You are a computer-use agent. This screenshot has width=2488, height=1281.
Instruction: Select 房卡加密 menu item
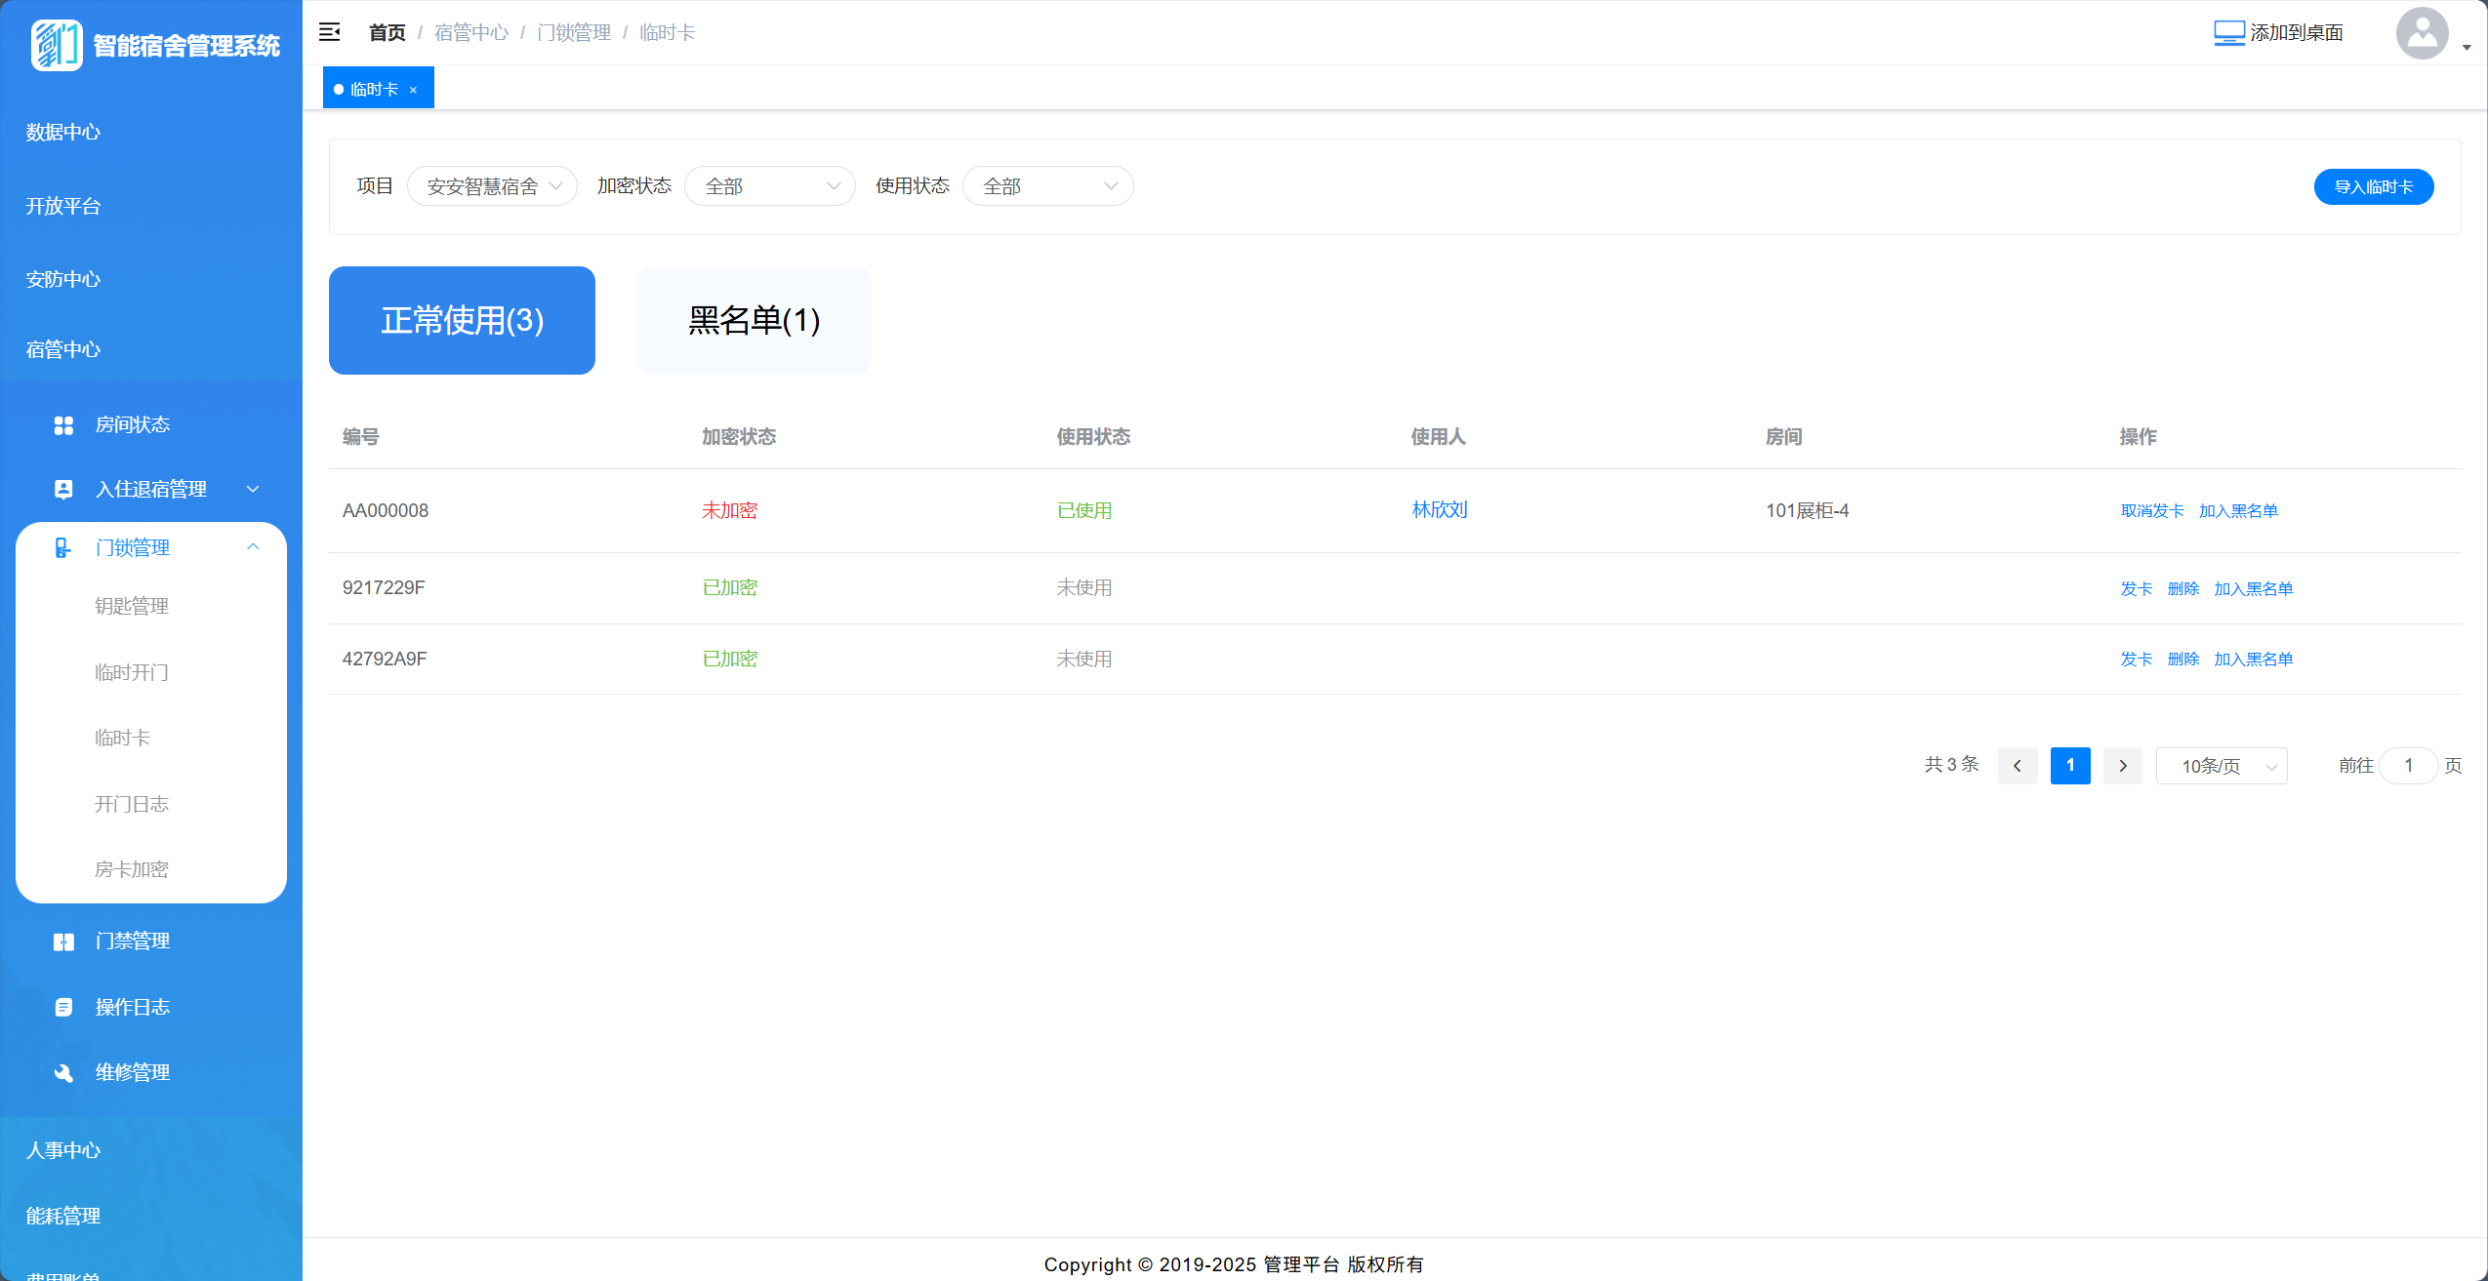click(132, 869)
